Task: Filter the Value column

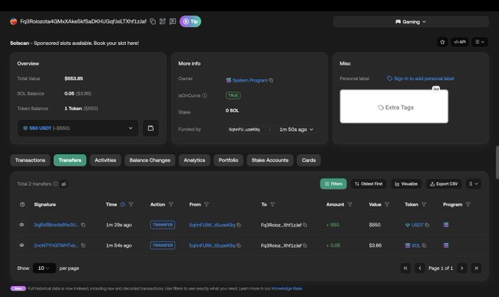Action: coord(387,204)
